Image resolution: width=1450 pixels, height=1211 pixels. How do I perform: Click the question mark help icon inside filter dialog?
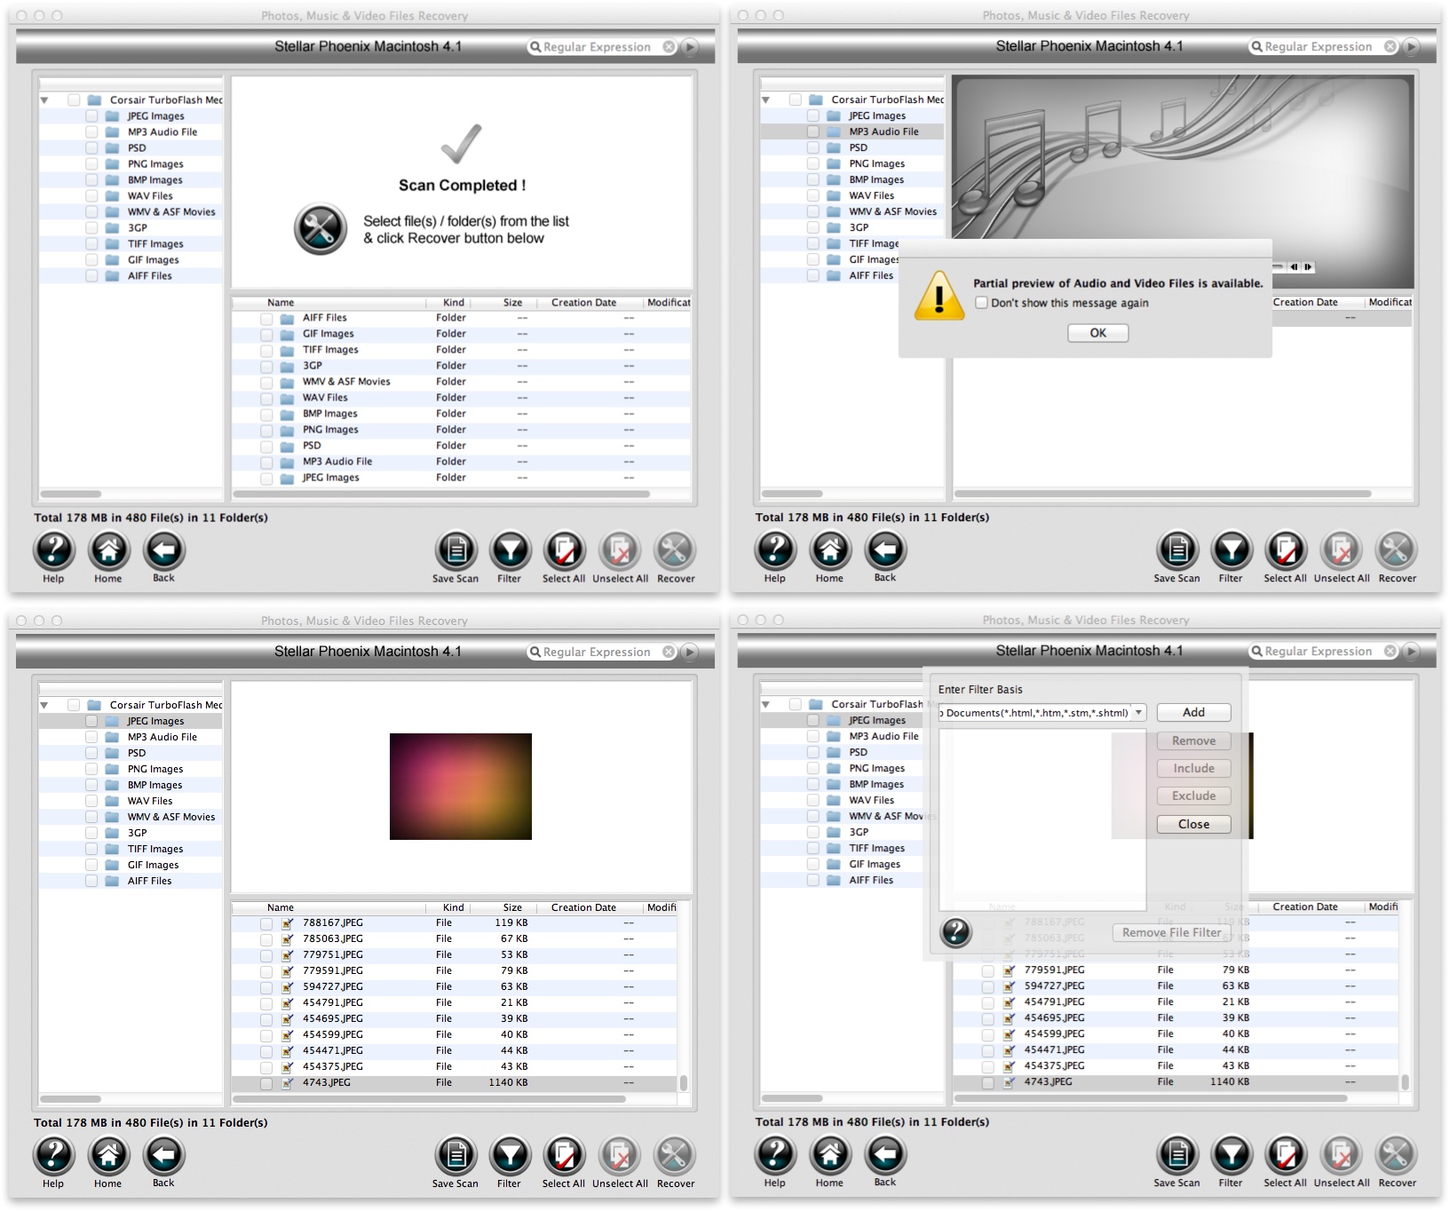955,932
